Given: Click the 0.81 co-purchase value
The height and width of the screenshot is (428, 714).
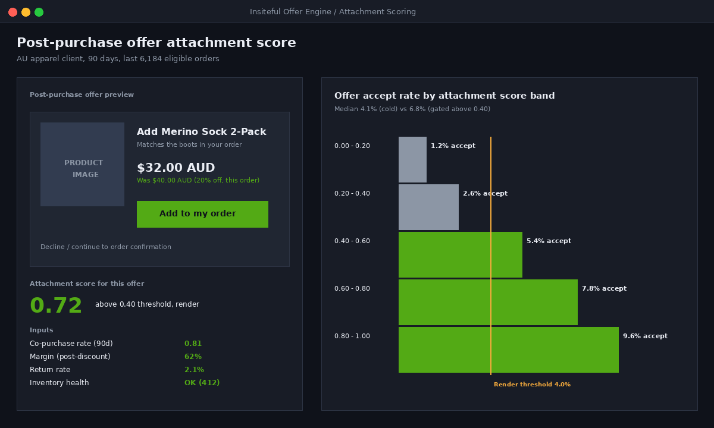Looking at the screenshot, I should tap(193, 344).
